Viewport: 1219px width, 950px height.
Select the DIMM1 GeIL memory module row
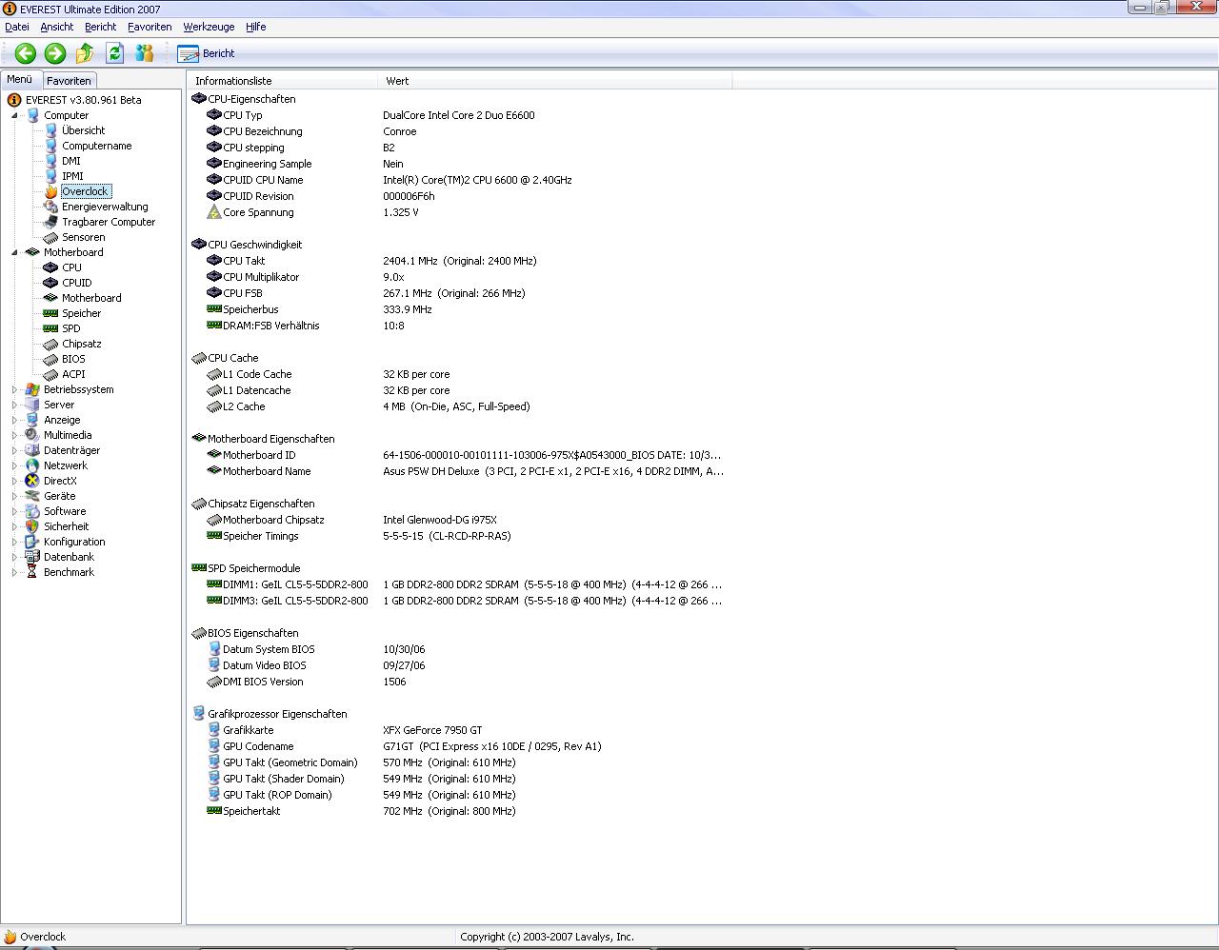pos(459,584)
